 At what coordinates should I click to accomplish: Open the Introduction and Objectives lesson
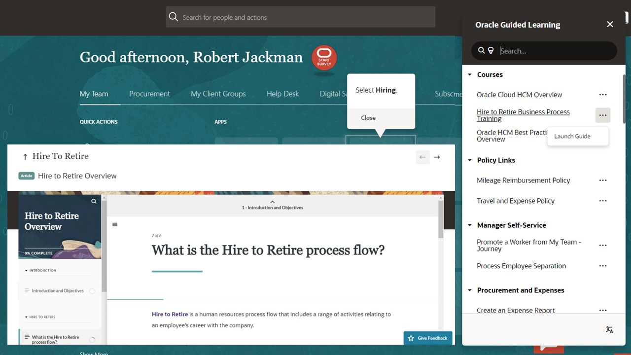[58, 291]
